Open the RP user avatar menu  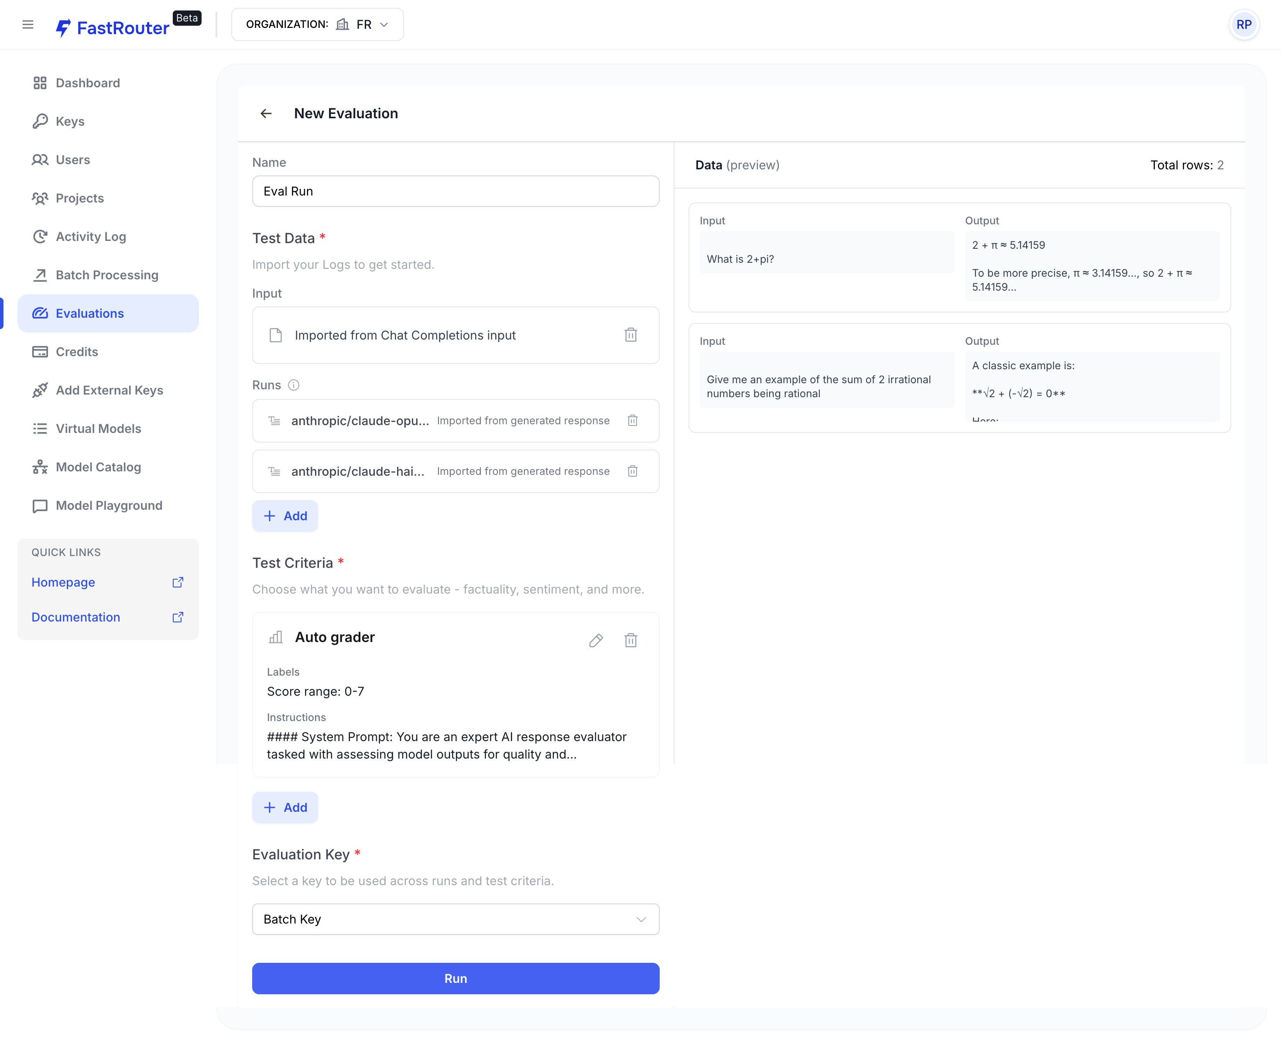pyautogui.click(x=1243, y=24)
